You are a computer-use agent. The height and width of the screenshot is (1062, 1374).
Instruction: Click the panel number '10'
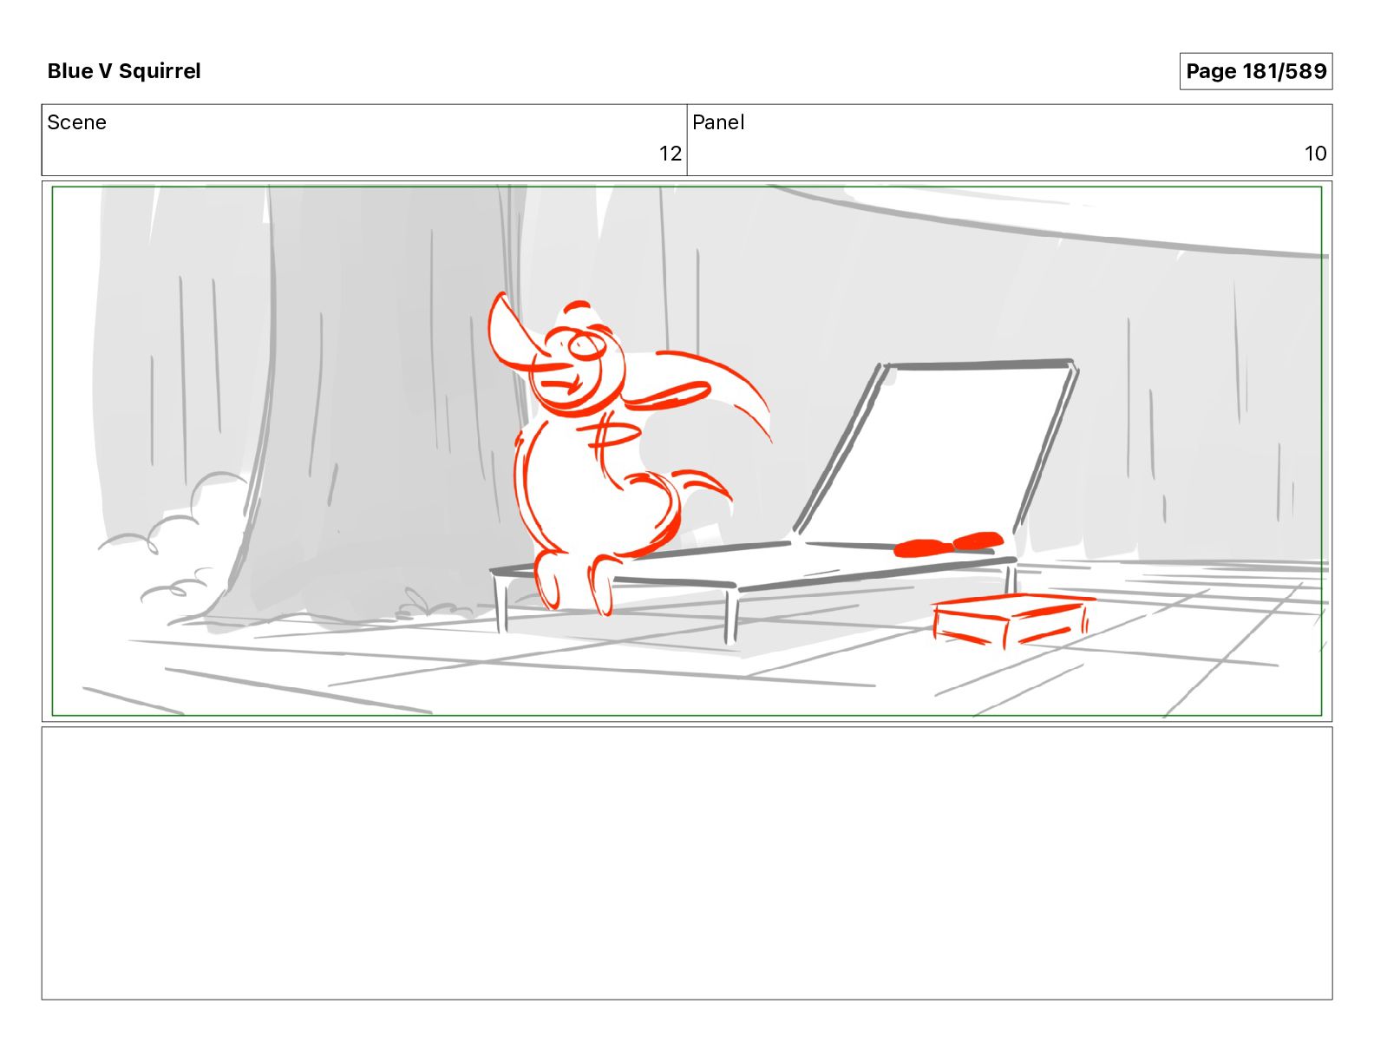(1315, 154)
